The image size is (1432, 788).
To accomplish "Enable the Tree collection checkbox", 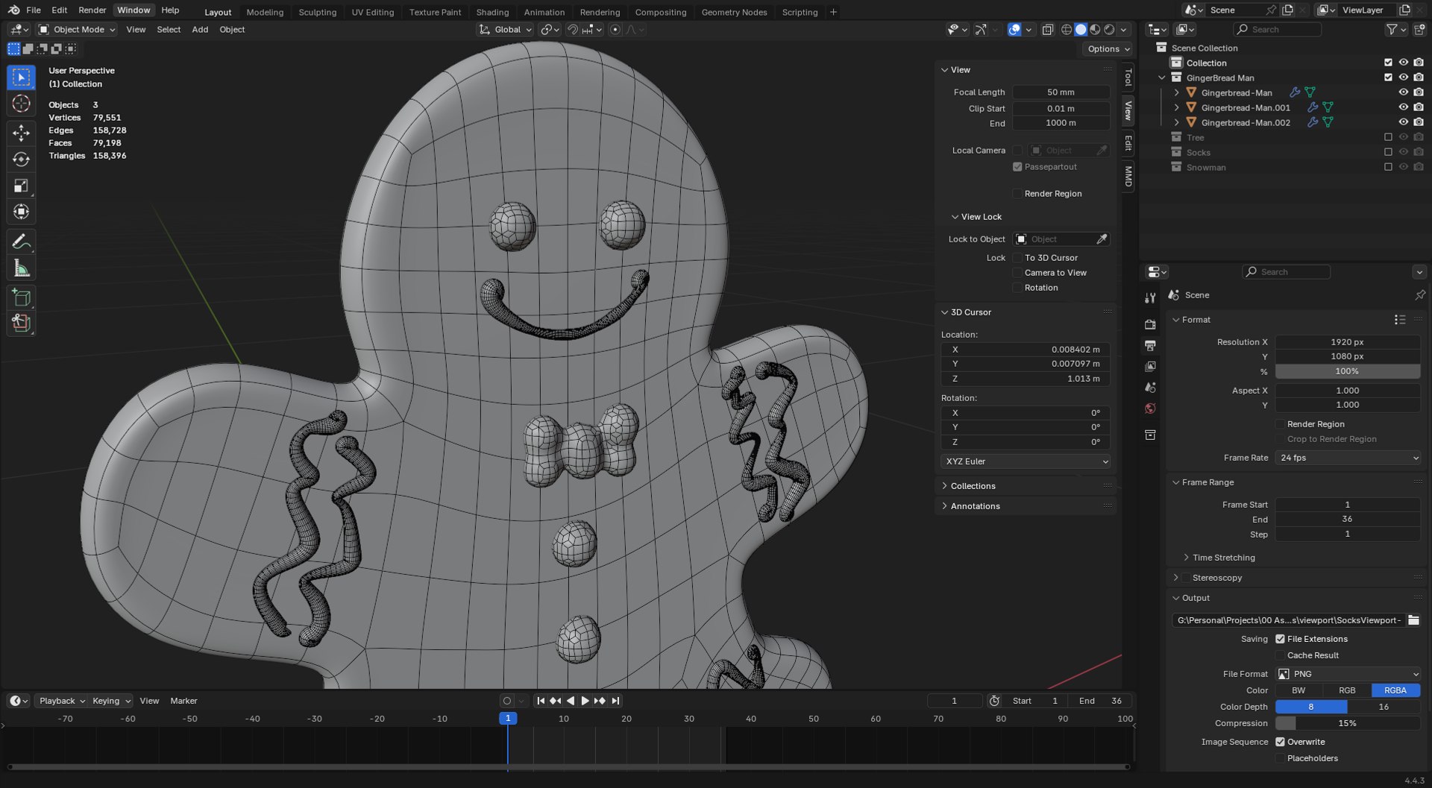I will click(x=1388, y=137).
